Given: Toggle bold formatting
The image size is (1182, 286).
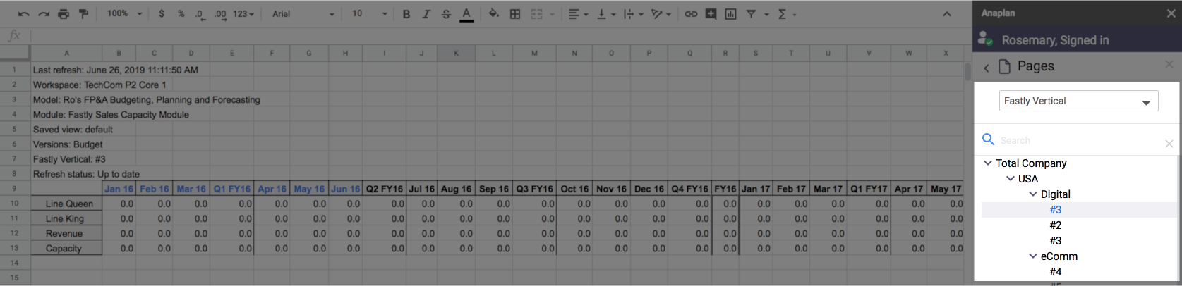Looking at the screenshot, I should [x=406, y=14].
